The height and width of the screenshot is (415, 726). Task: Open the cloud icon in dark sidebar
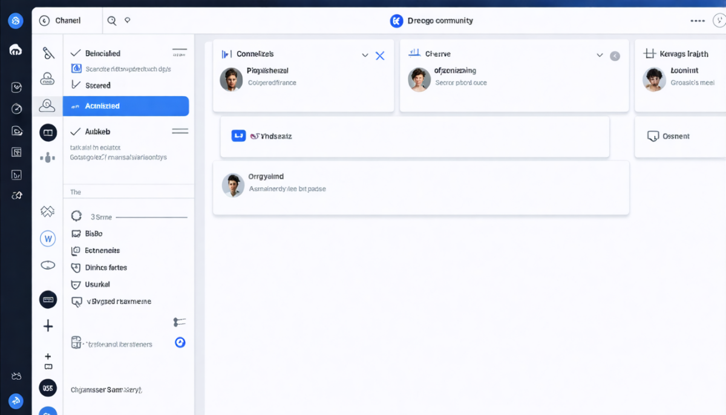click(x=16, y=50)
